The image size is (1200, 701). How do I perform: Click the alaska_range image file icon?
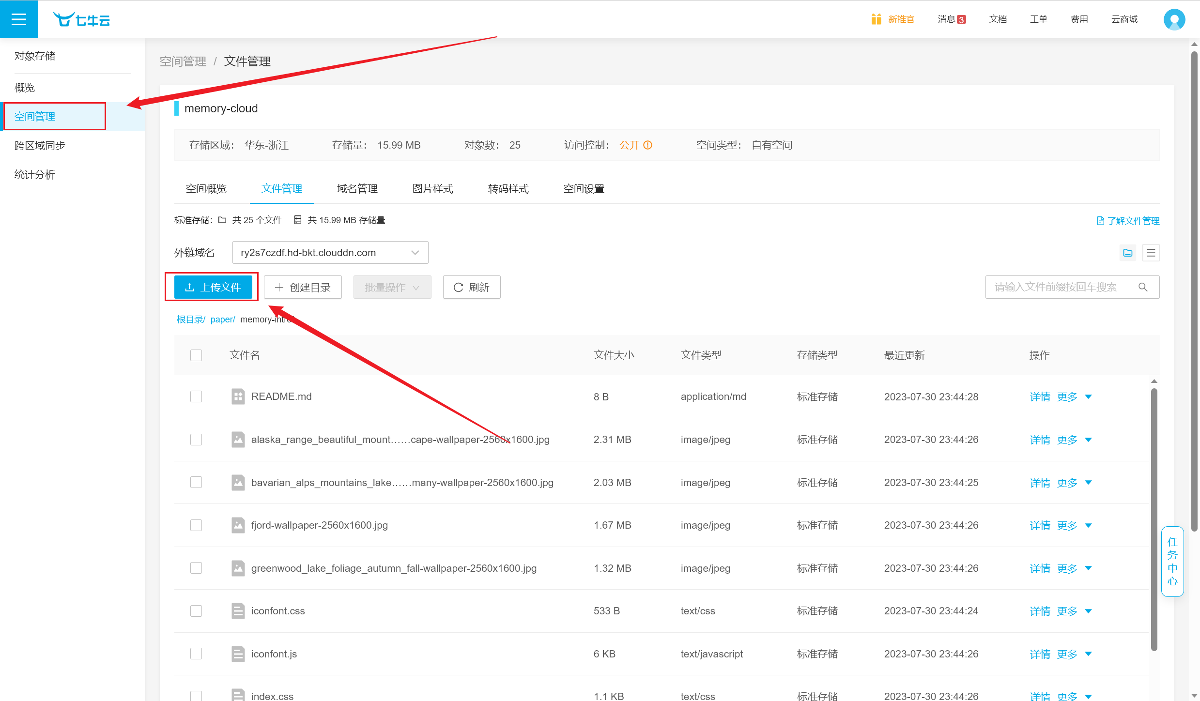238,440
